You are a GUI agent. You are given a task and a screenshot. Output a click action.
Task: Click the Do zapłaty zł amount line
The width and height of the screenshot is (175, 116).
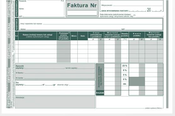pos(33,85)
